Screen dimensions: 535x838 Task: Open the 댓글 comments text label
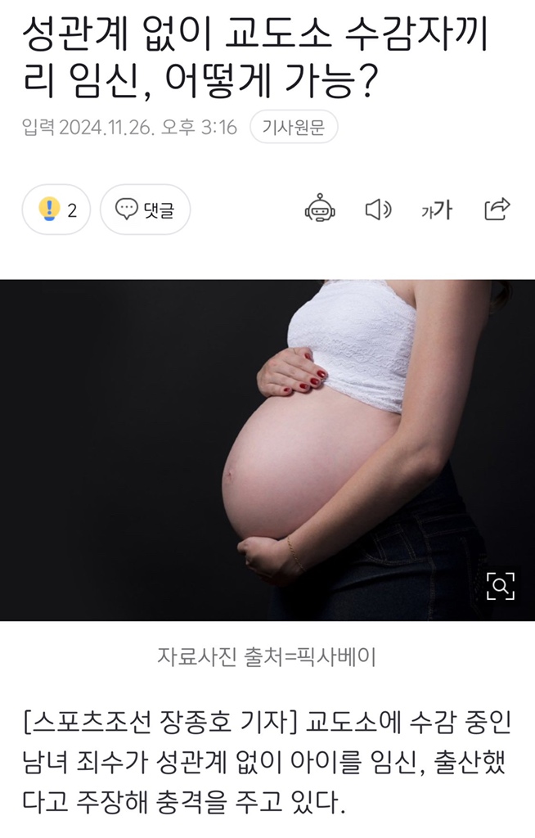click(159, 209)
